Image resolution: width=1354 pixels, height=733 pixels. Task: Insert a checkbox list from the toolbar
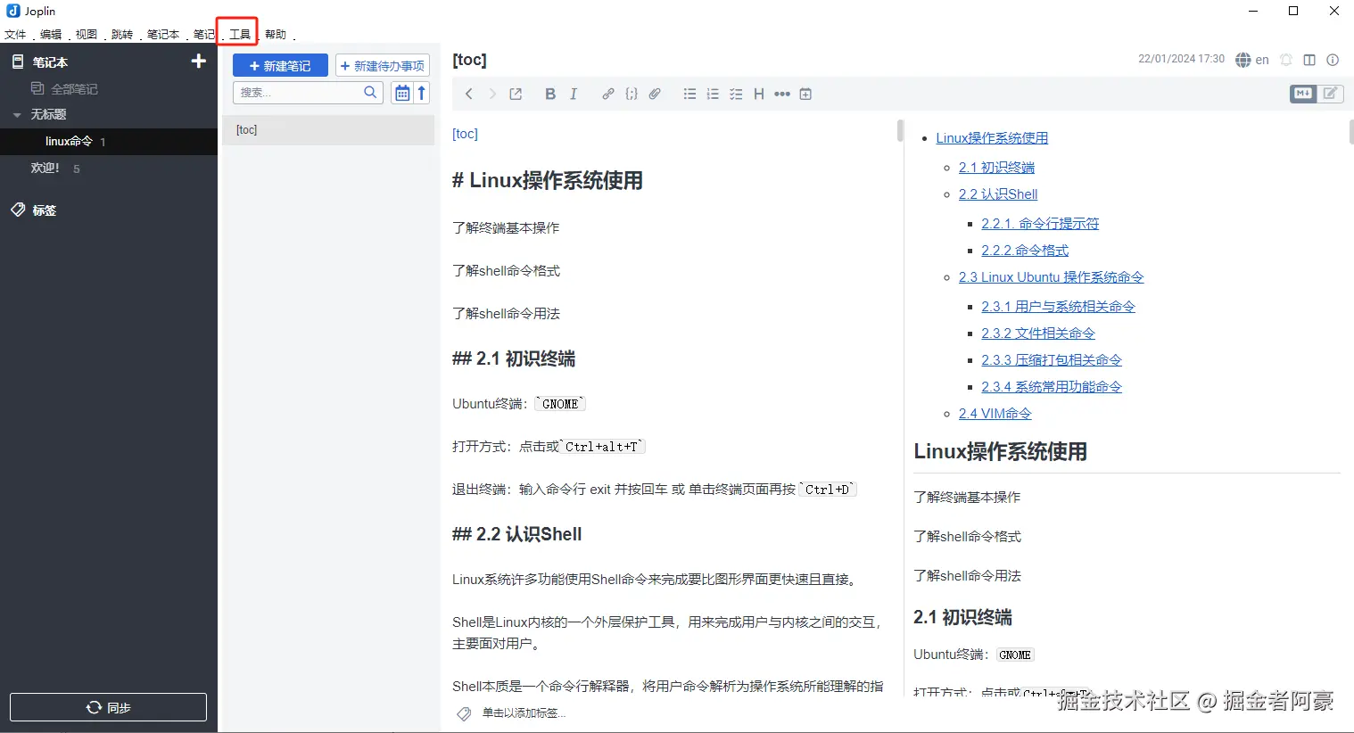[x=736, y=94]
